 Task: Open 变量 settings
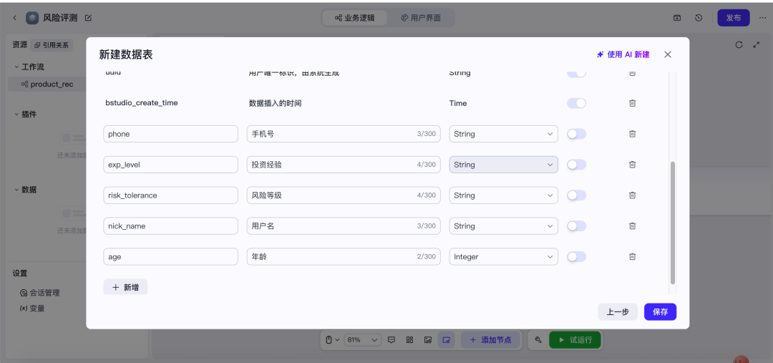tap(32, 309)
